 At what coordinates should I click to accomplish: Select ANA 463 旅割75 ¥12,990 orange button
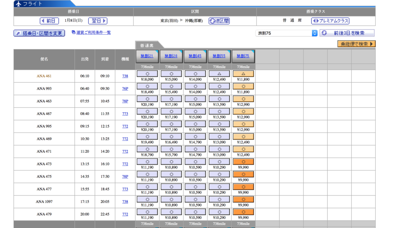tap(243, 99)
